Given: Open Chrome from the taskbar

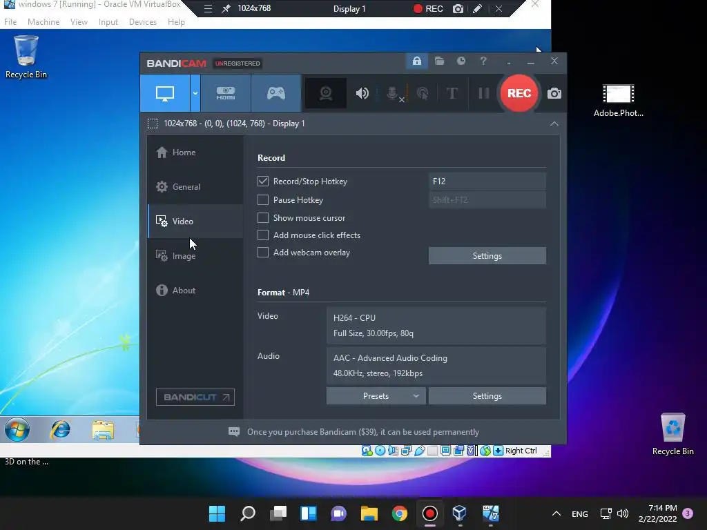Looking at the screenshot, I should coord(400,513).
